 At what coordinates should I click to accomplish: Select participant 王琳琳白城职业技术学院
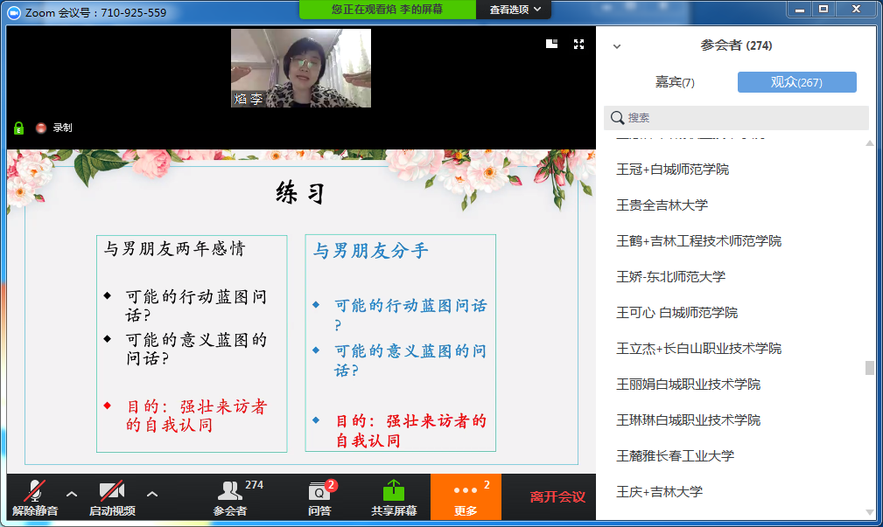[688, 420]
